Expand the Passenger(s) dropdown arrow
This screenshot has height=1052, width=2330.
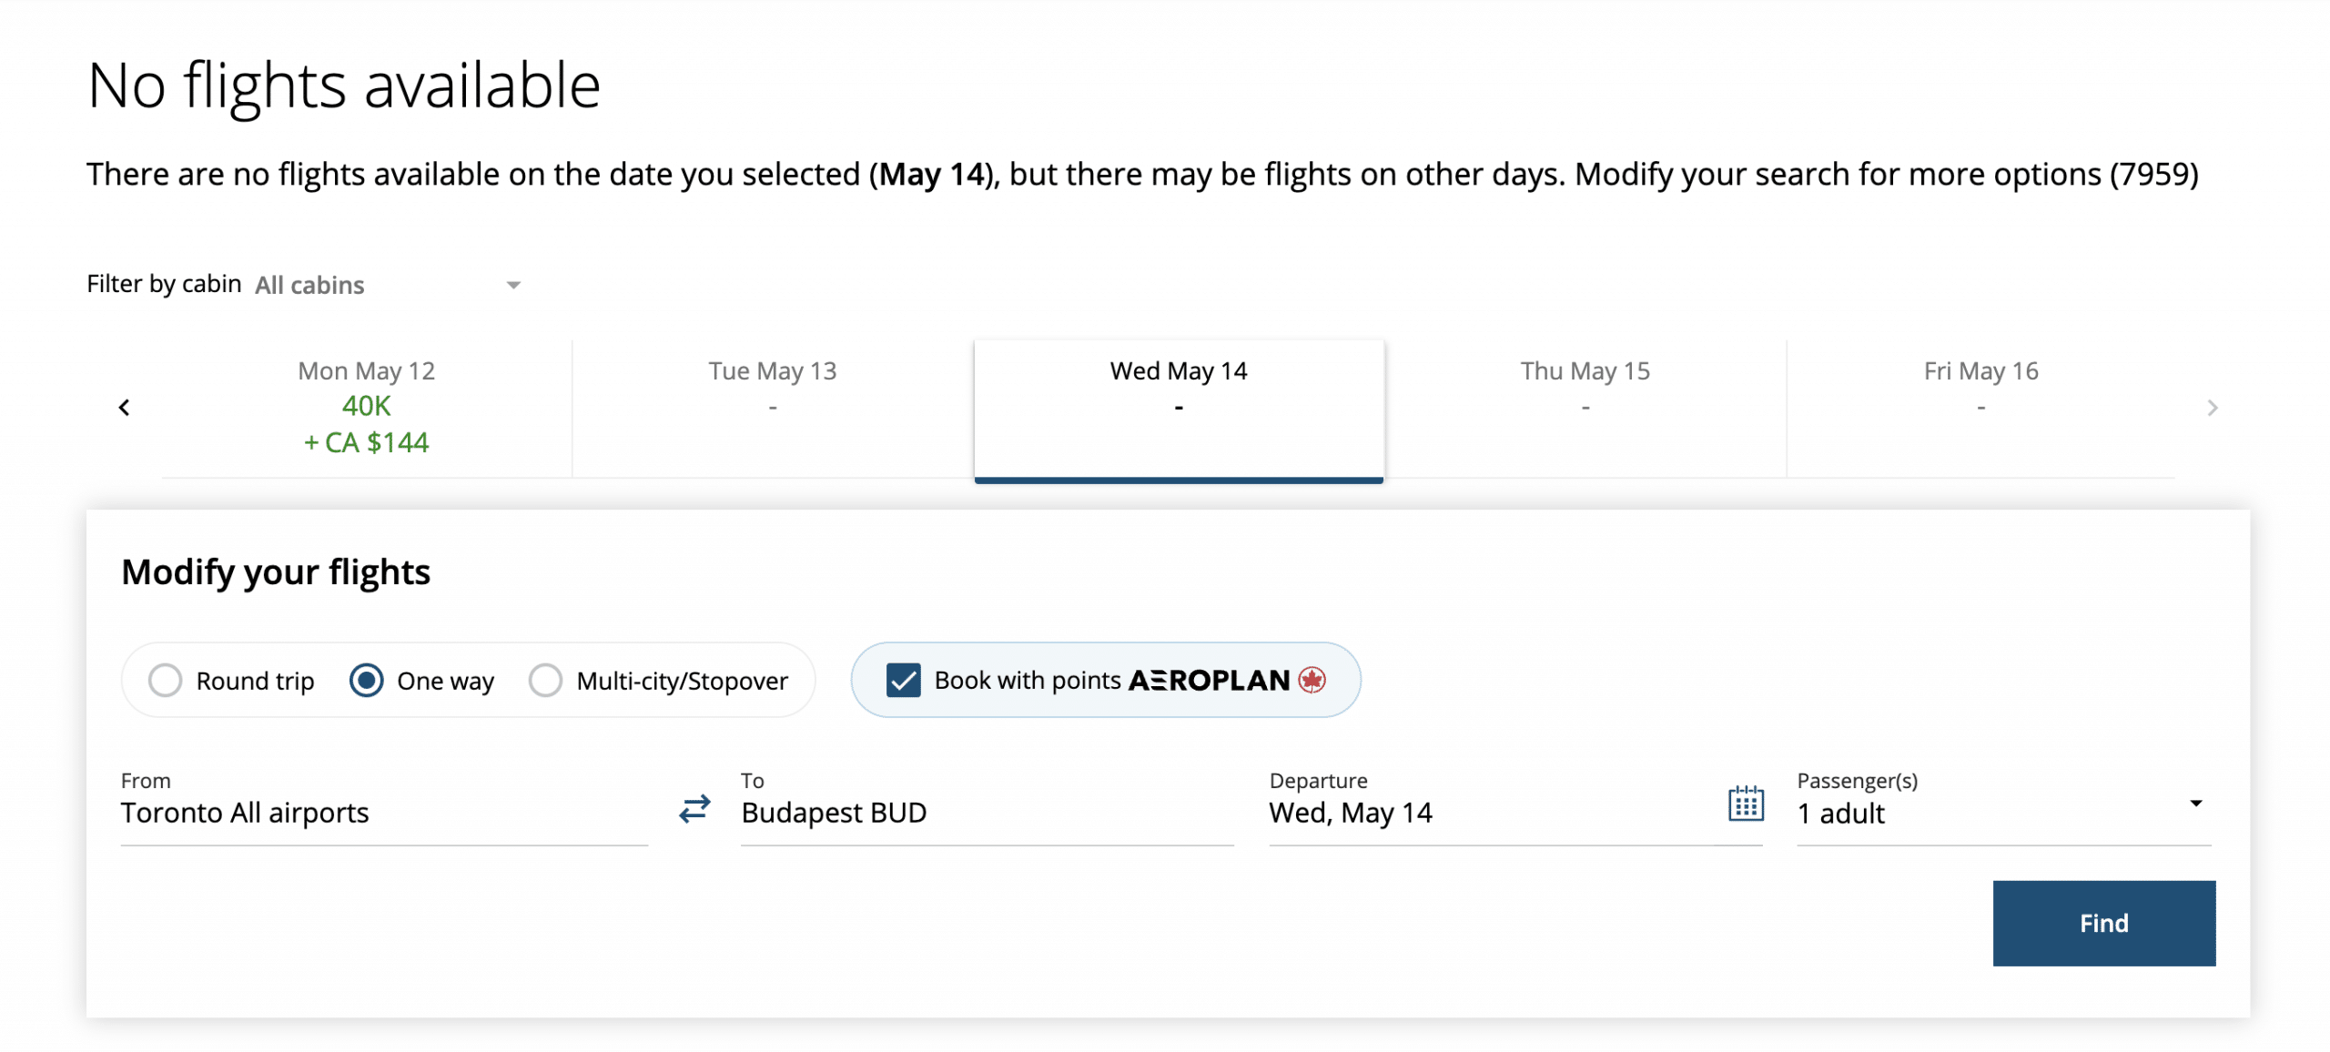point(2195,804)
